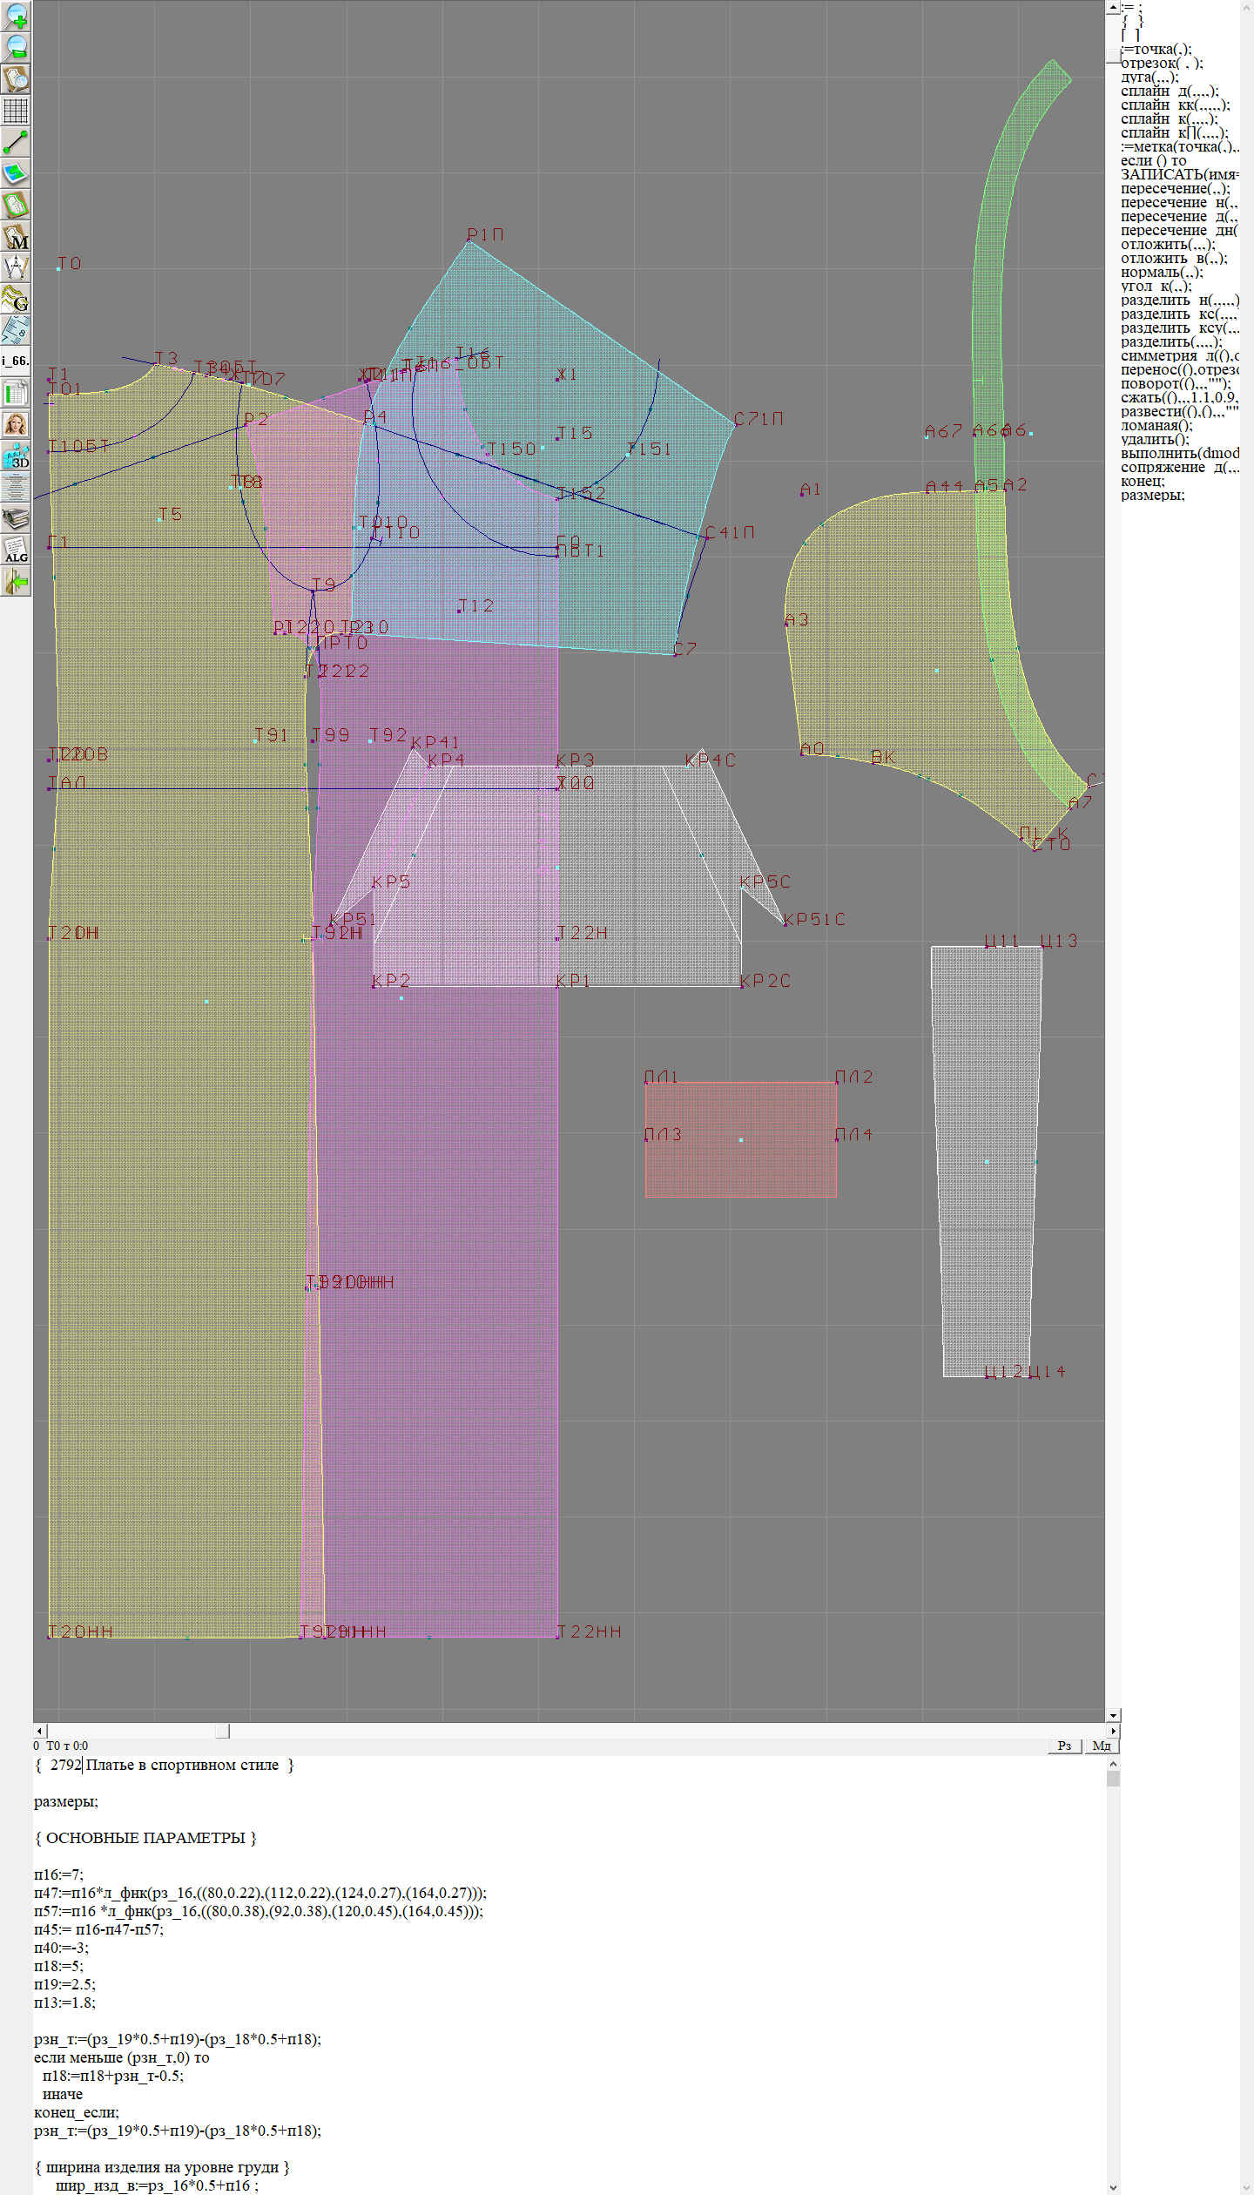Image resolution: width=1254 pixels, height=2195 pixels.
Task: Open the 3D view icon
Action: pyautogui.click(x=16, y=456)
